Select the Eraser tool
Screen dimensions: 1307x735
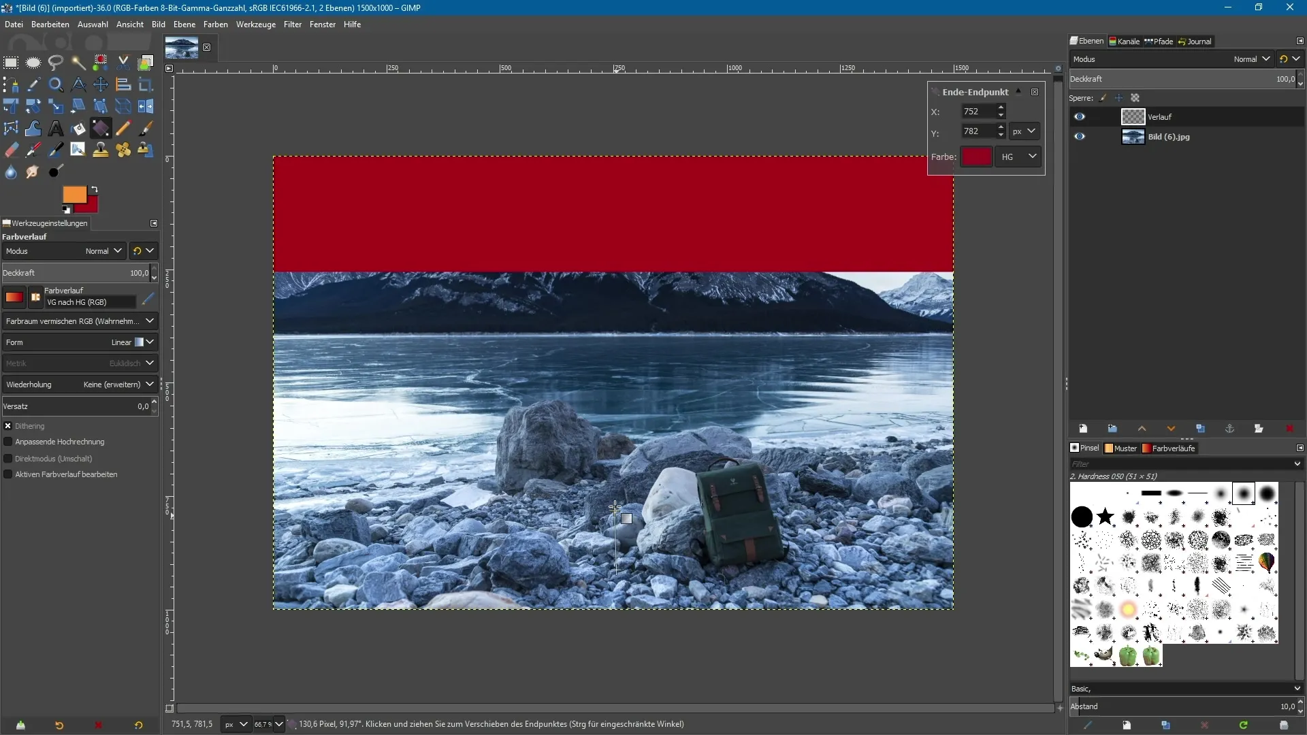pyautogui.click(x=11, y=150)
